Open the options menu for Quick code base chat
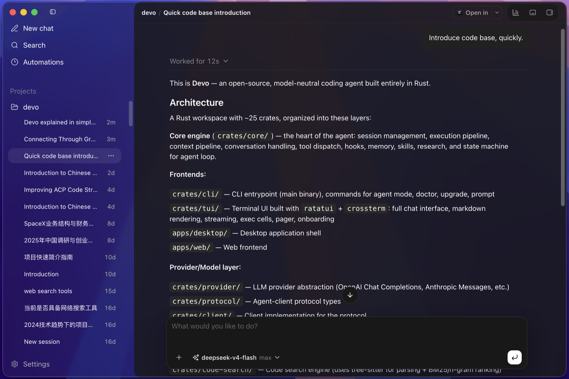This screenshot has width=569, height=379. 111,156
